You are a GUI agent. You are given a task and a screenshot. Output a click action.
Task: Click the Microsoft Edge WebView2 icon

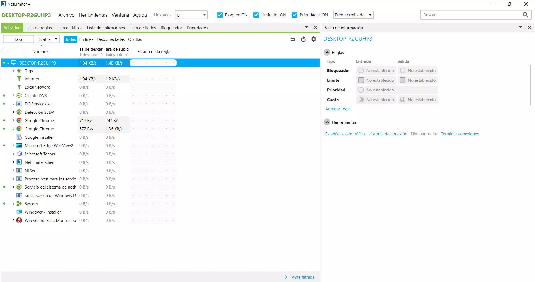point(19,145)
